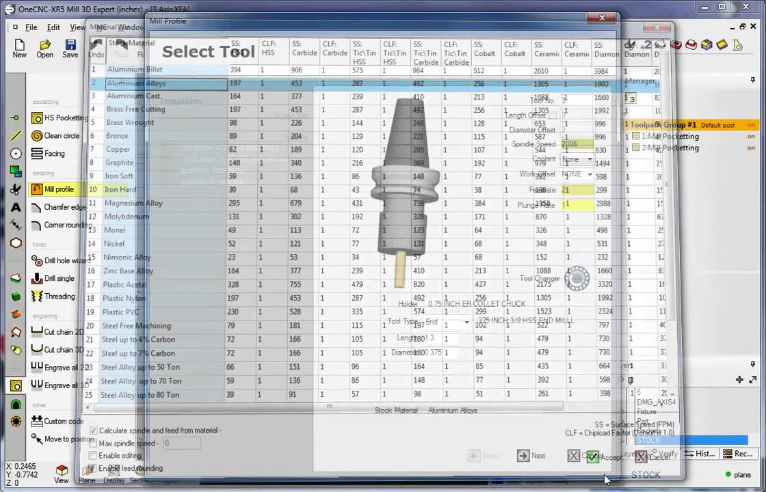Screen dimensions: 766x492
Task: Click the Max spindle speed value field
Action: click(x=181, y=443)
